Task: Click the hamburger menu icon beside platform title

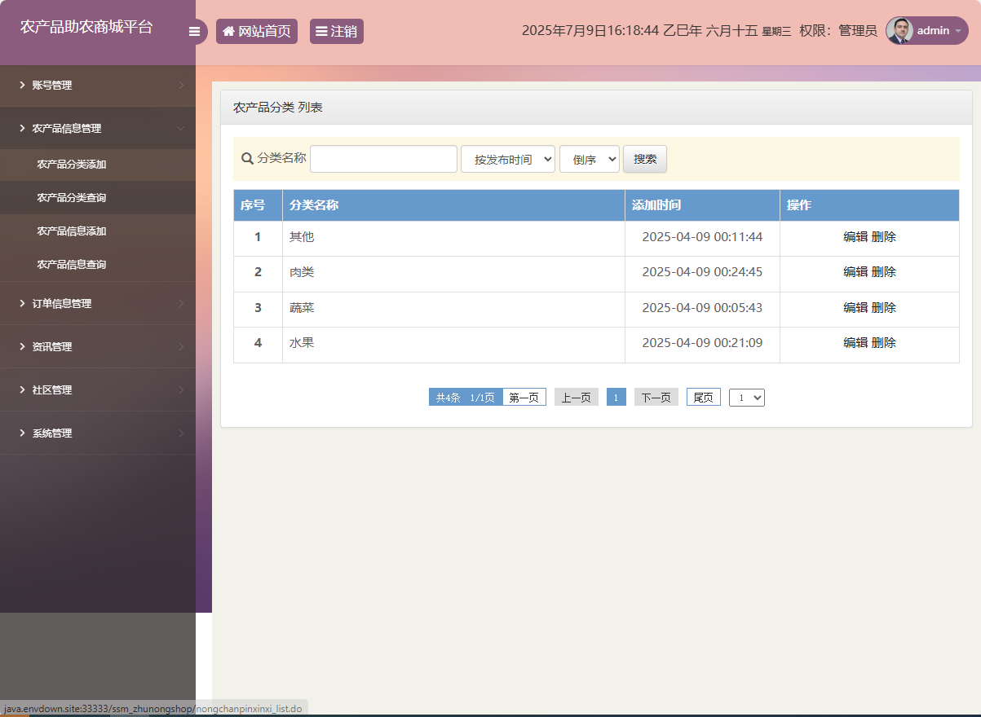Action: pyautogui.click(x=195, y=30)
